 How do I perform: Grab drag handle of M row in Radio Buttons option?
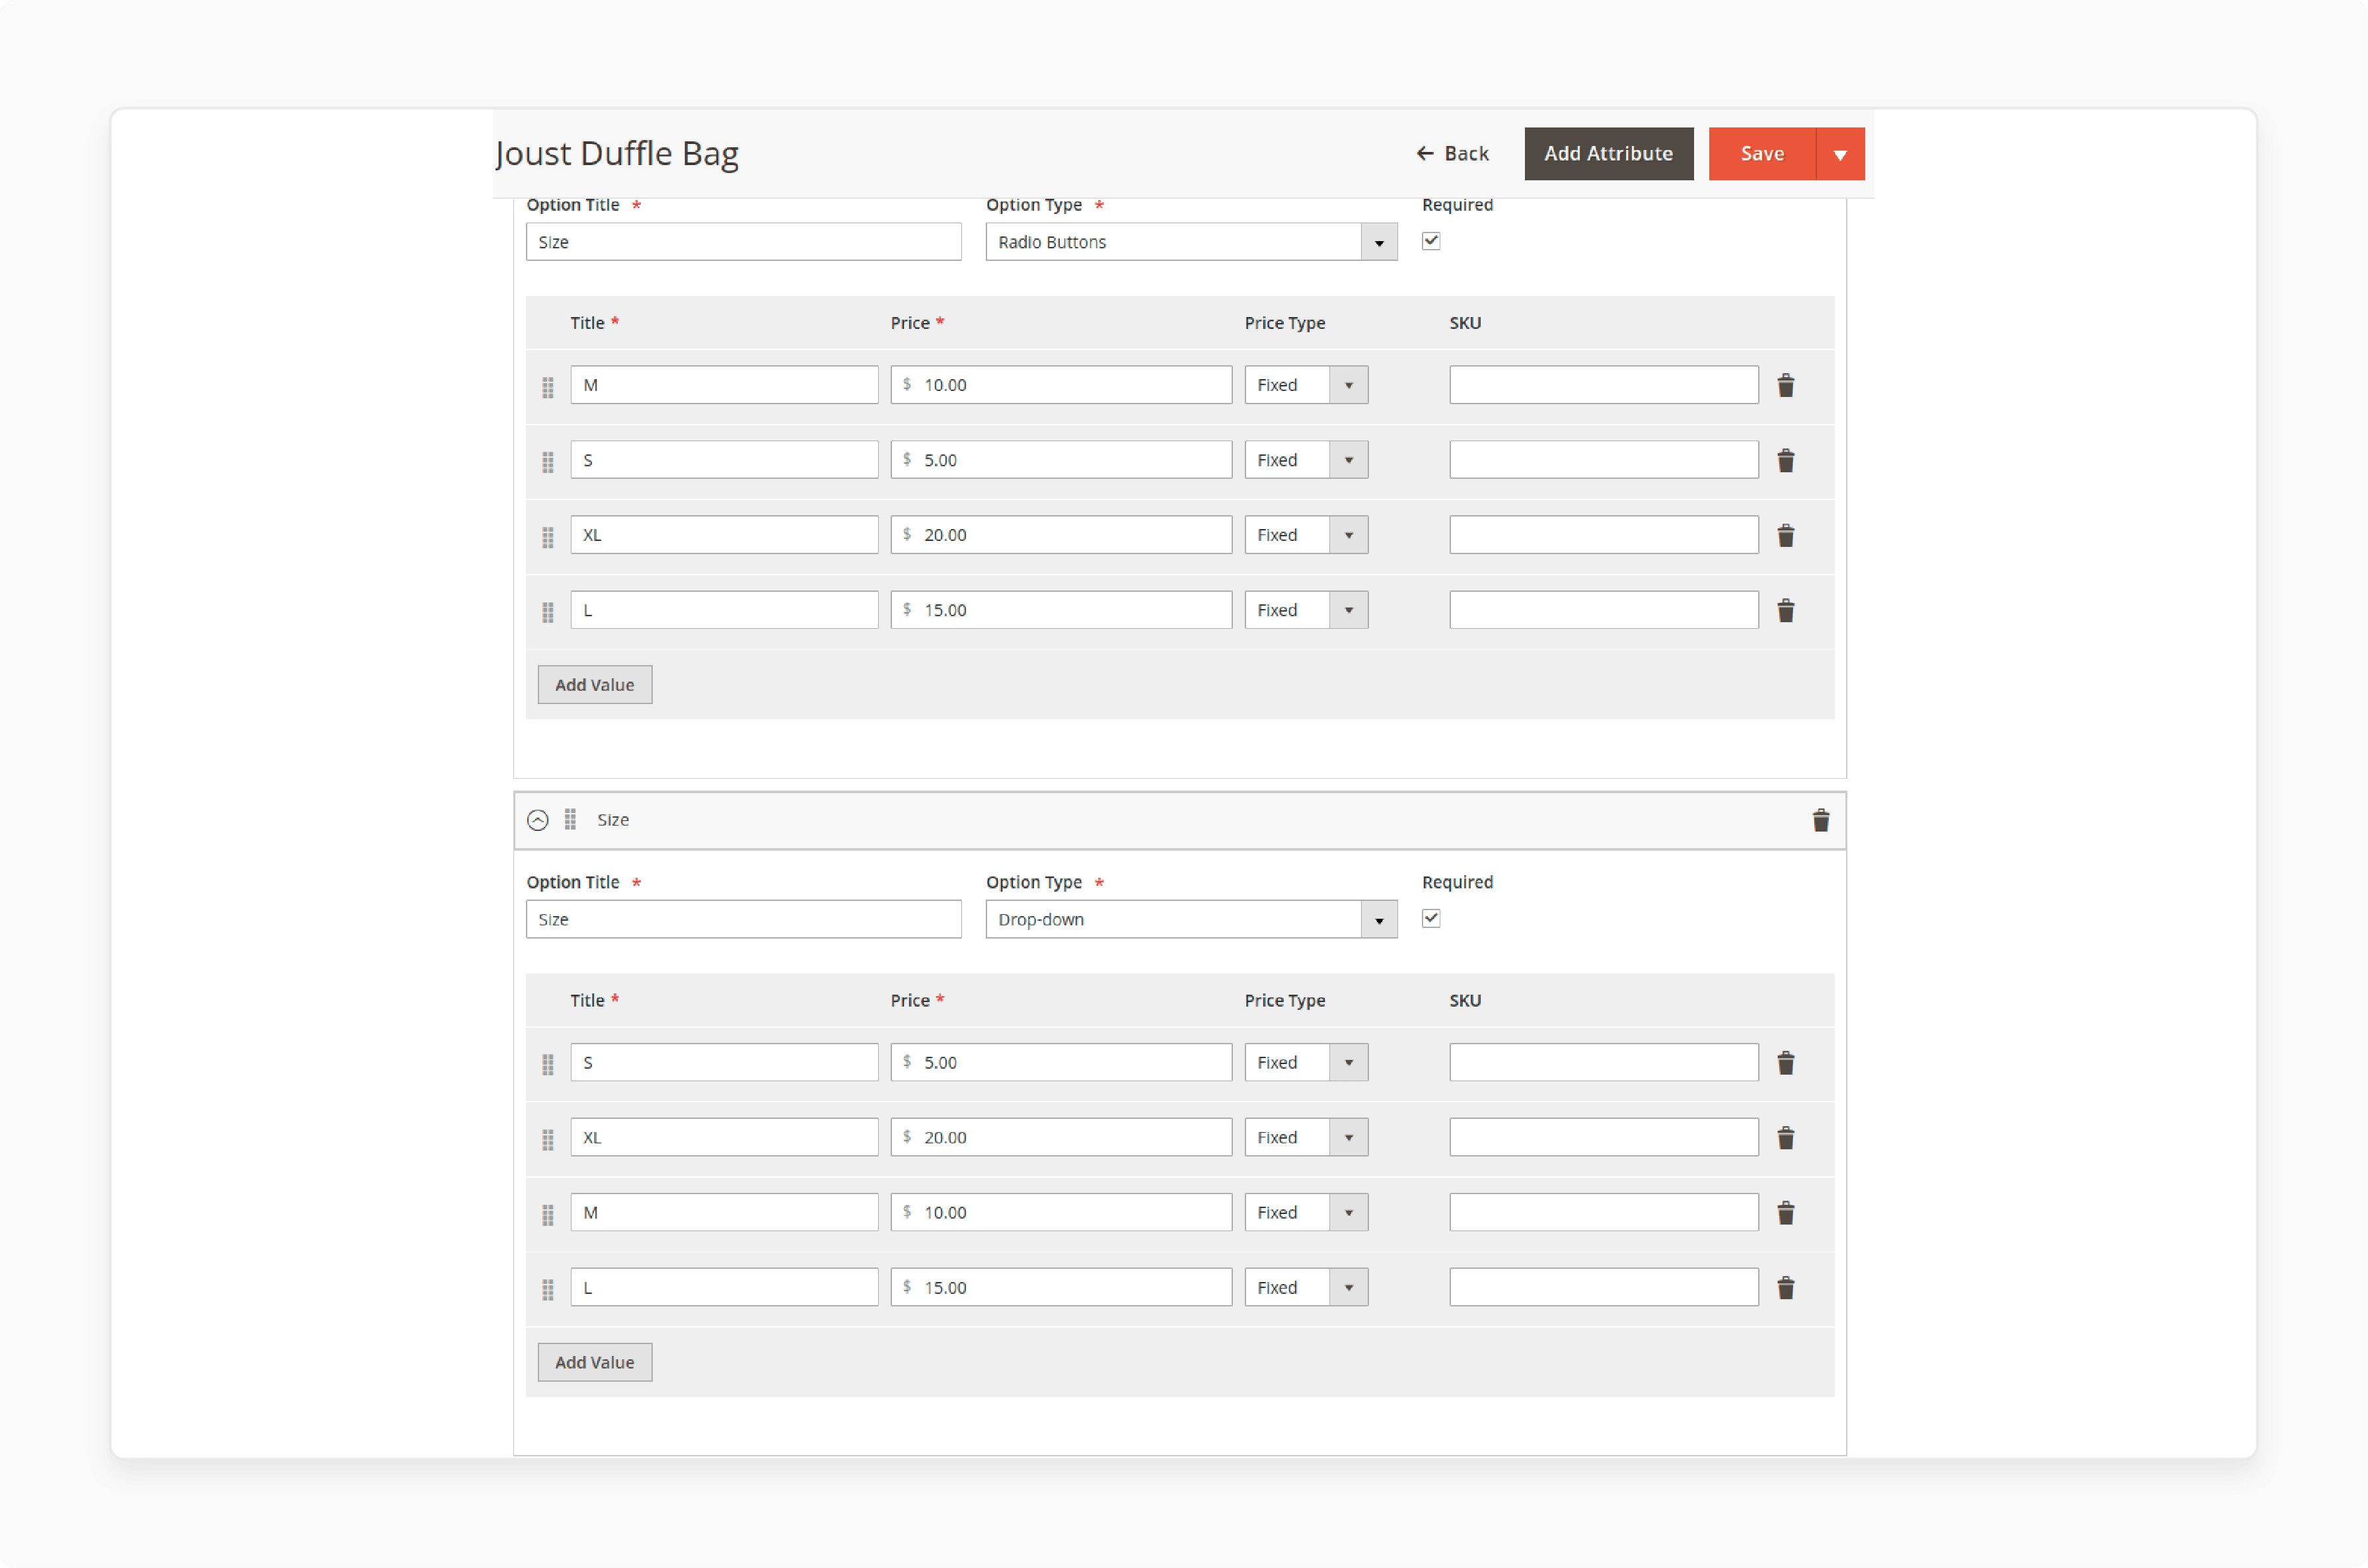click(547, 387)
